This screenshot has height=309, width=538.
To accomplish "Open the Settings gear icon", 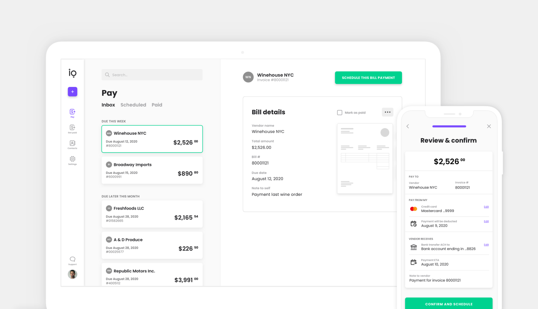I will pos(72,159).
